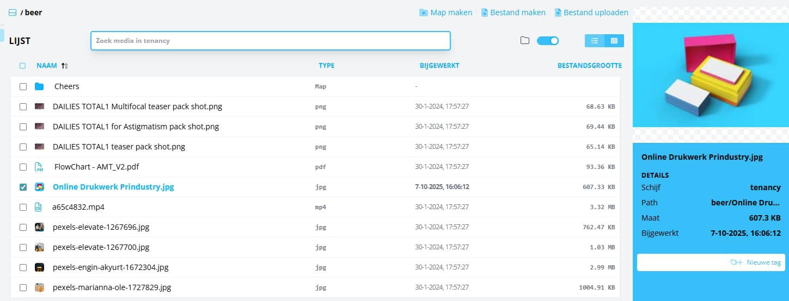The height and width of the screenshot is (301, 789).
Task: Toggle the folder display switch off
Action: point(548,41)
